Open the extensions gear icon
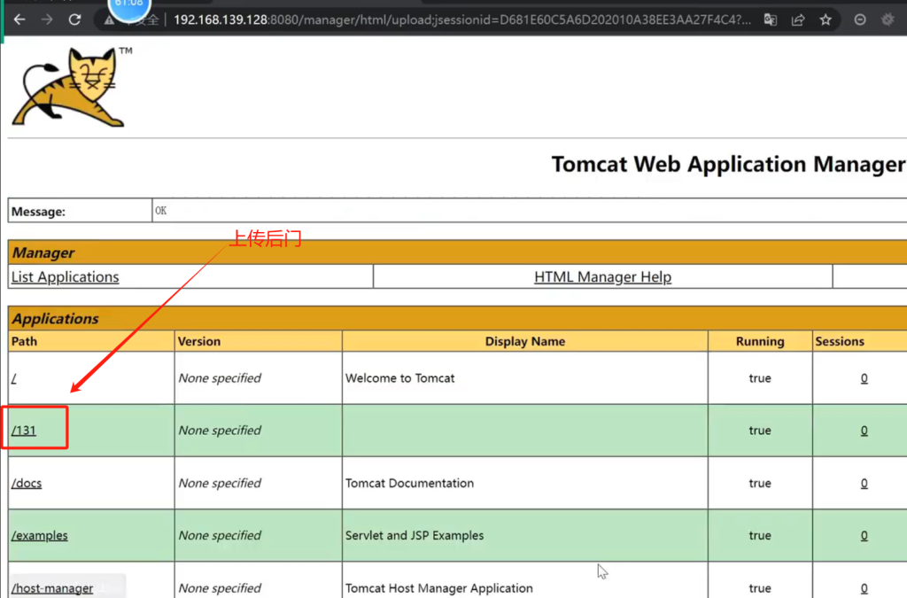Image resolution: width=907 pixels, height=598 pixels. click(x=888, y=19)
